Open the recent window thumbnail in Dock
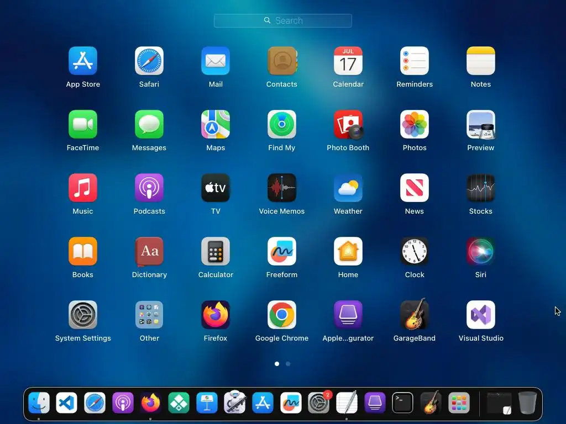Viewport: 566px width, 424px height. pyautogui.click(x=500, y=402)
